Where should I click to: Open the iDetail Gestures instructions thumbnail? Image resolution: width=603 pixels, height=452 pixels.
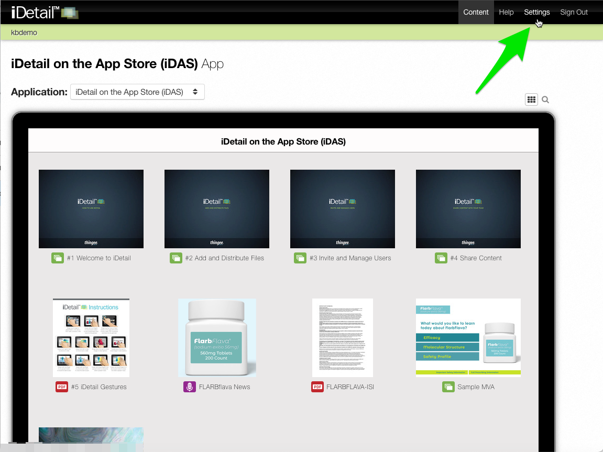pos(91,337)
